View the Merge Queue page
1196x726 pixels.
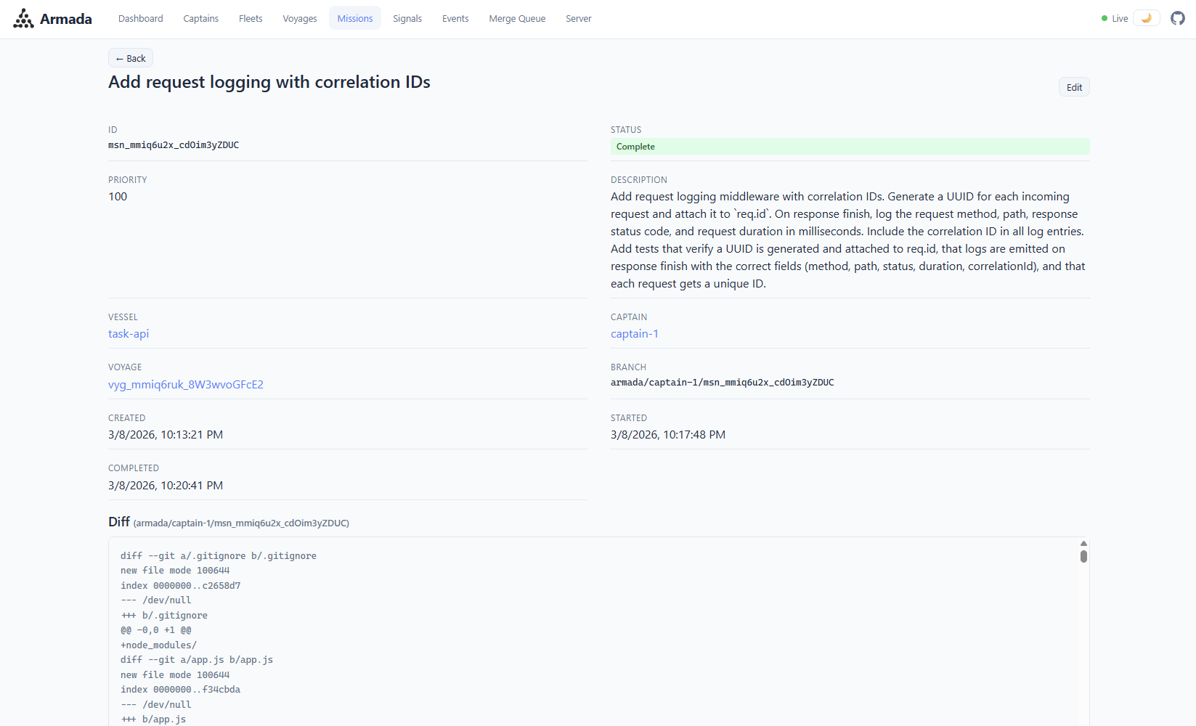coord(517,18)
